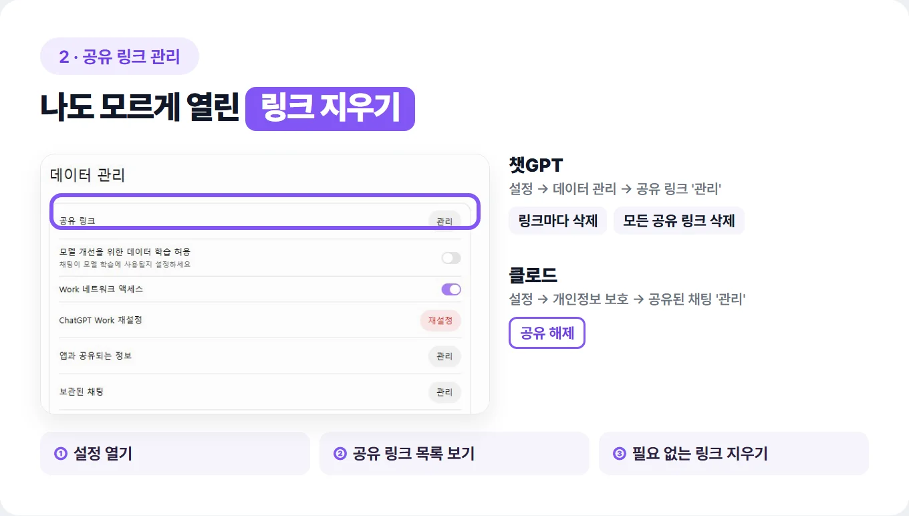
Task: Click the step 2 circled number icon
Action: coord(340,454)
